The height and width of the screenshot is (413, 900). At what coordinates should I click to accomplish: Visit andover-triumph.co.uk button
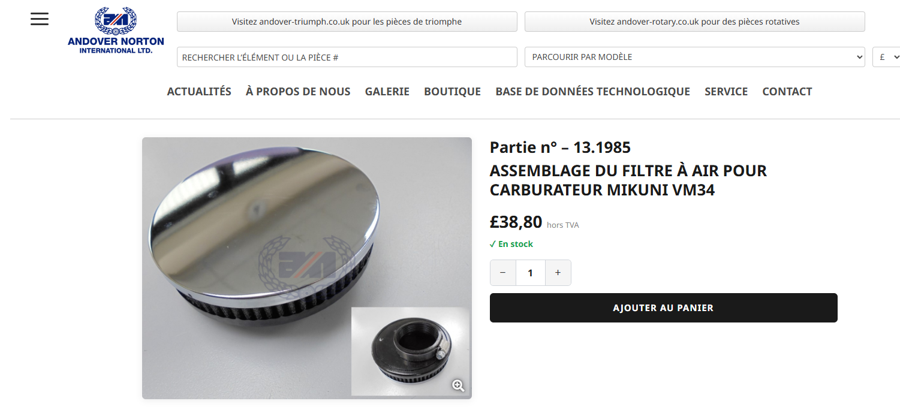pyautogui.click(x=347, y=22)
